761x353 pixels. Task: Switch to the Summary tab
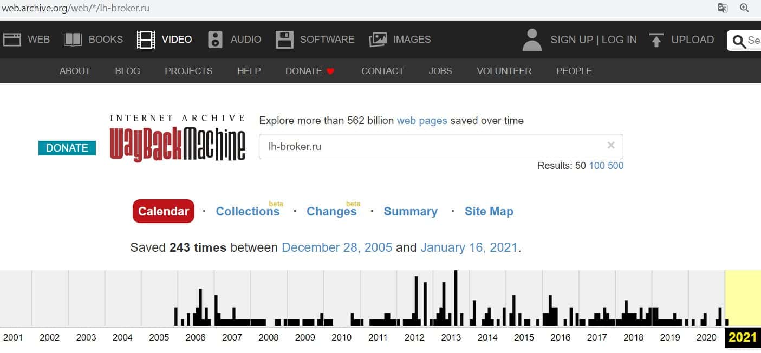click(x=411, y=211)
